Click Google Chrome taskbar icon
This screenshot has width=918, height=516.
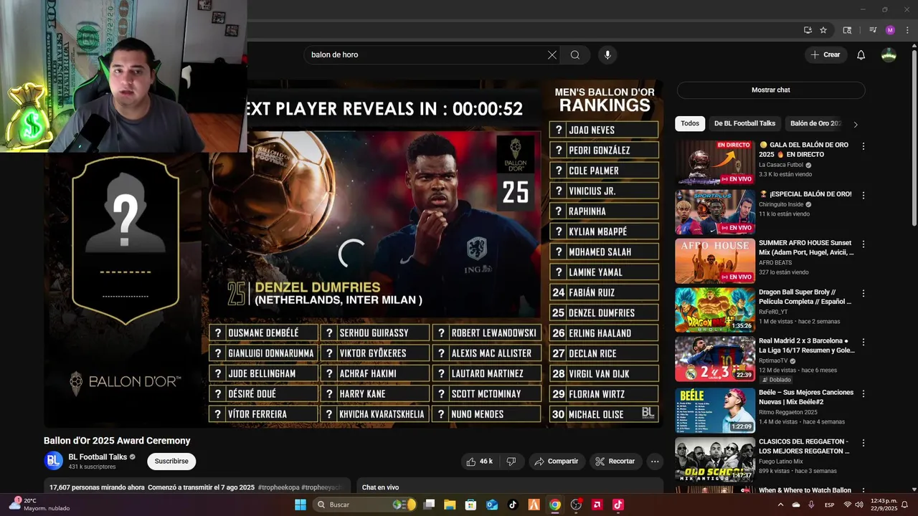coord(555,505)
